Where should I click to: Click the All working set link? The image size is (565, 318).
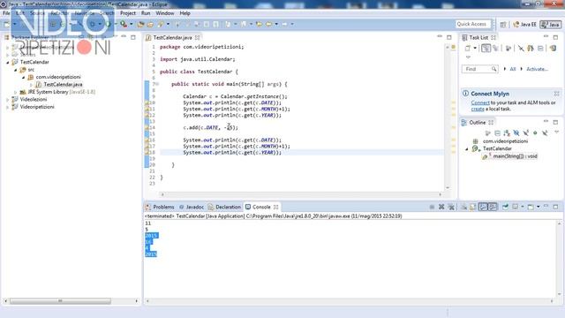(512, 69)
